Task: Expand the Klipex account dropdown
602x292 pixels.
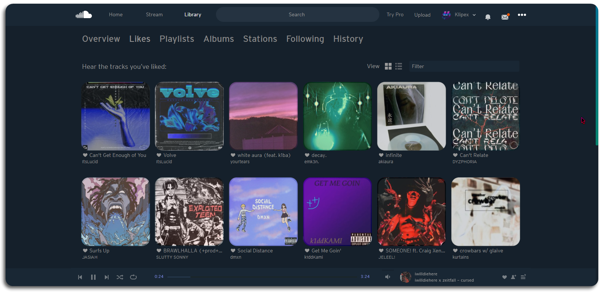Action: click(x=474, y=15)
